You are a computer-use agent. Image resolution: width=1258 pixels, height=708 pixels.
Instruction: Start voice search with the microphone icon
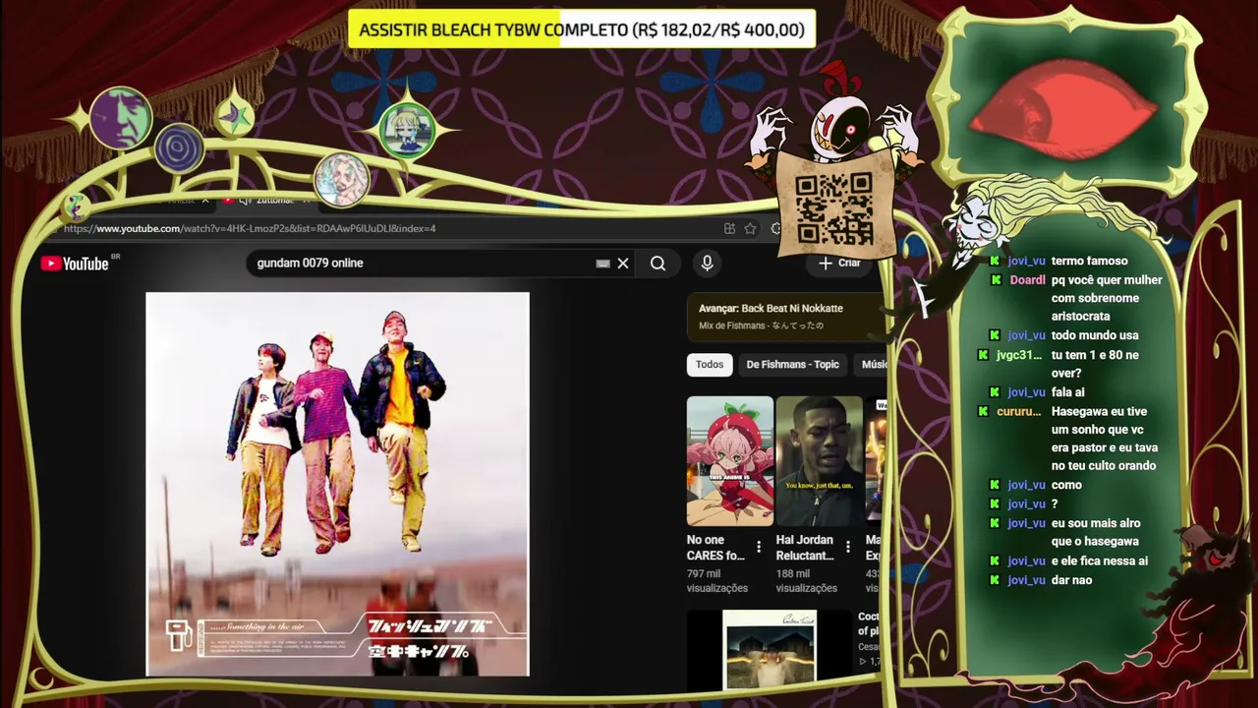click(x=707, y=263)
